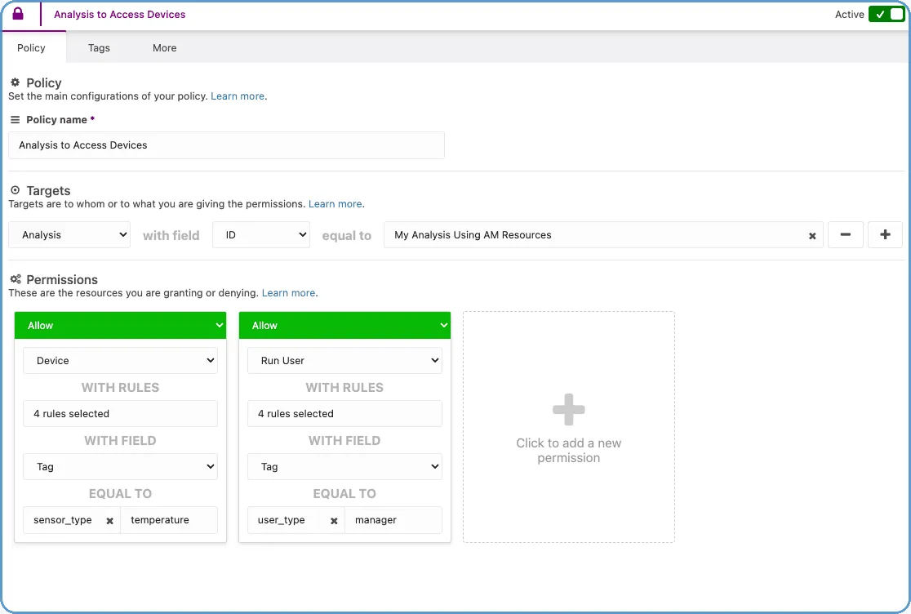Open the Analysis target type dropdown
The image size is (911, 614).
point(69,235)
